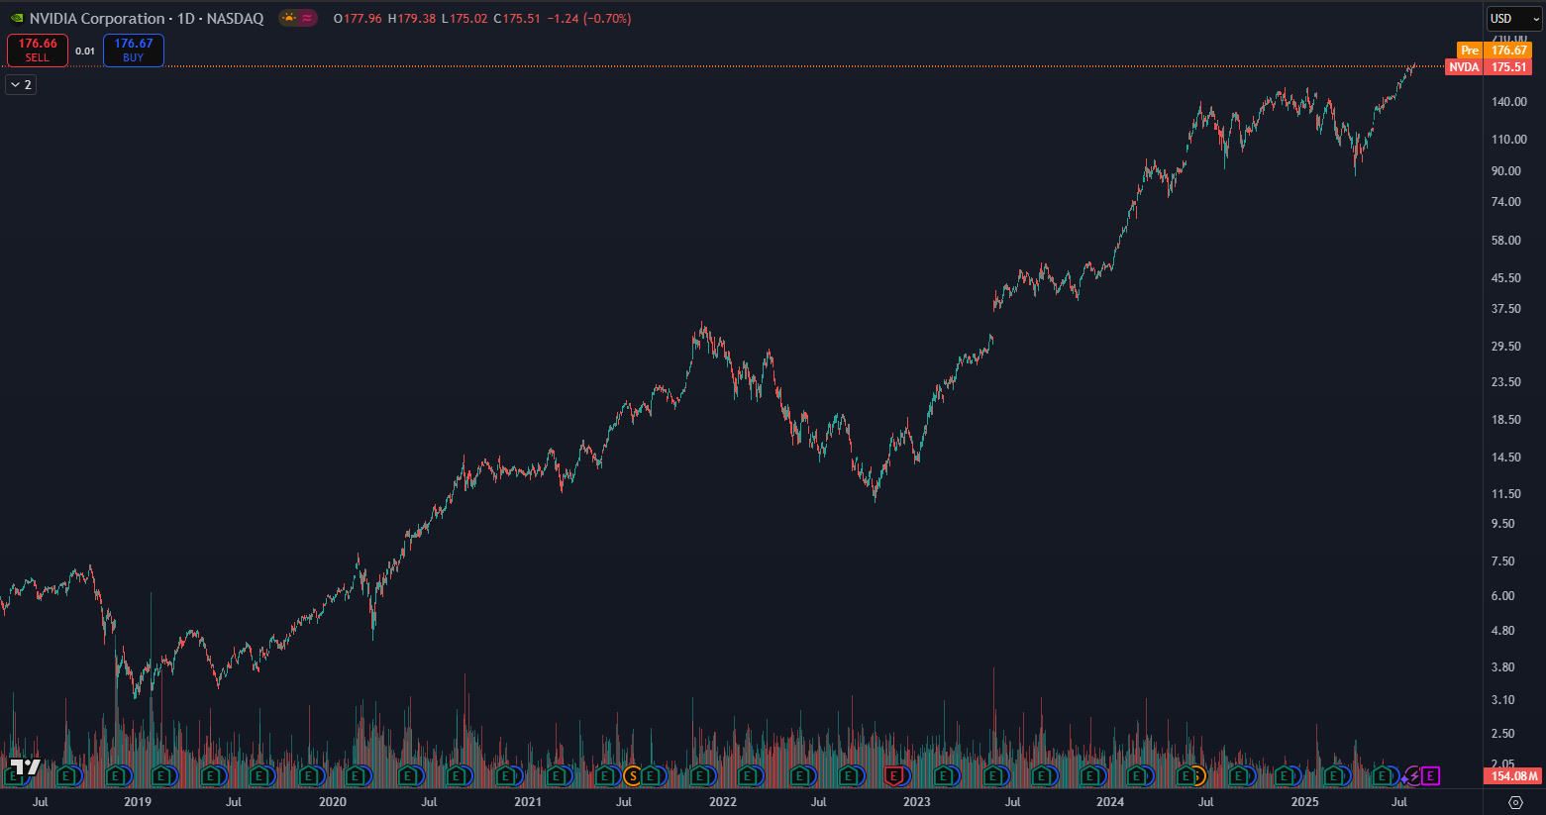Image resolution: width=1546 pixels, height=815 pixels.
Task: Click the magenta upcoming earnings E marker
Action: (x=1430, y=776)
